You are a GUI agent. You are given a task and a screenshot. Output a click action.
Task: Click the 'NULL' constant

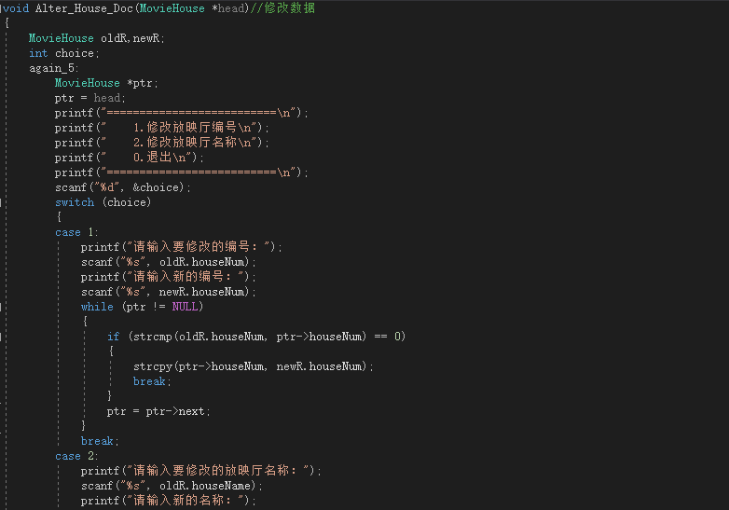click(185, 307)
